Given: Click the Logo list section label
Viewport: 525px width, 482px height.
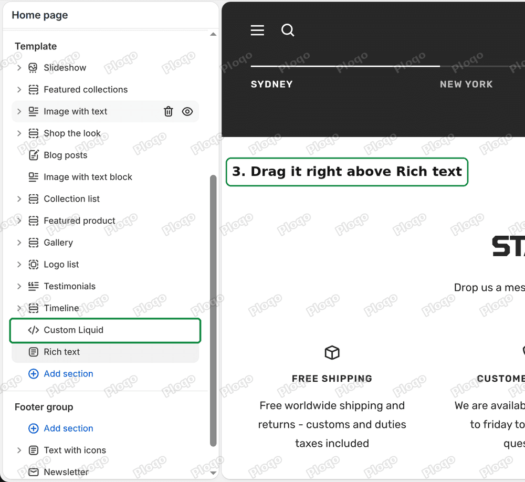Looking at the screenshot, I should [x=61, y=265].
